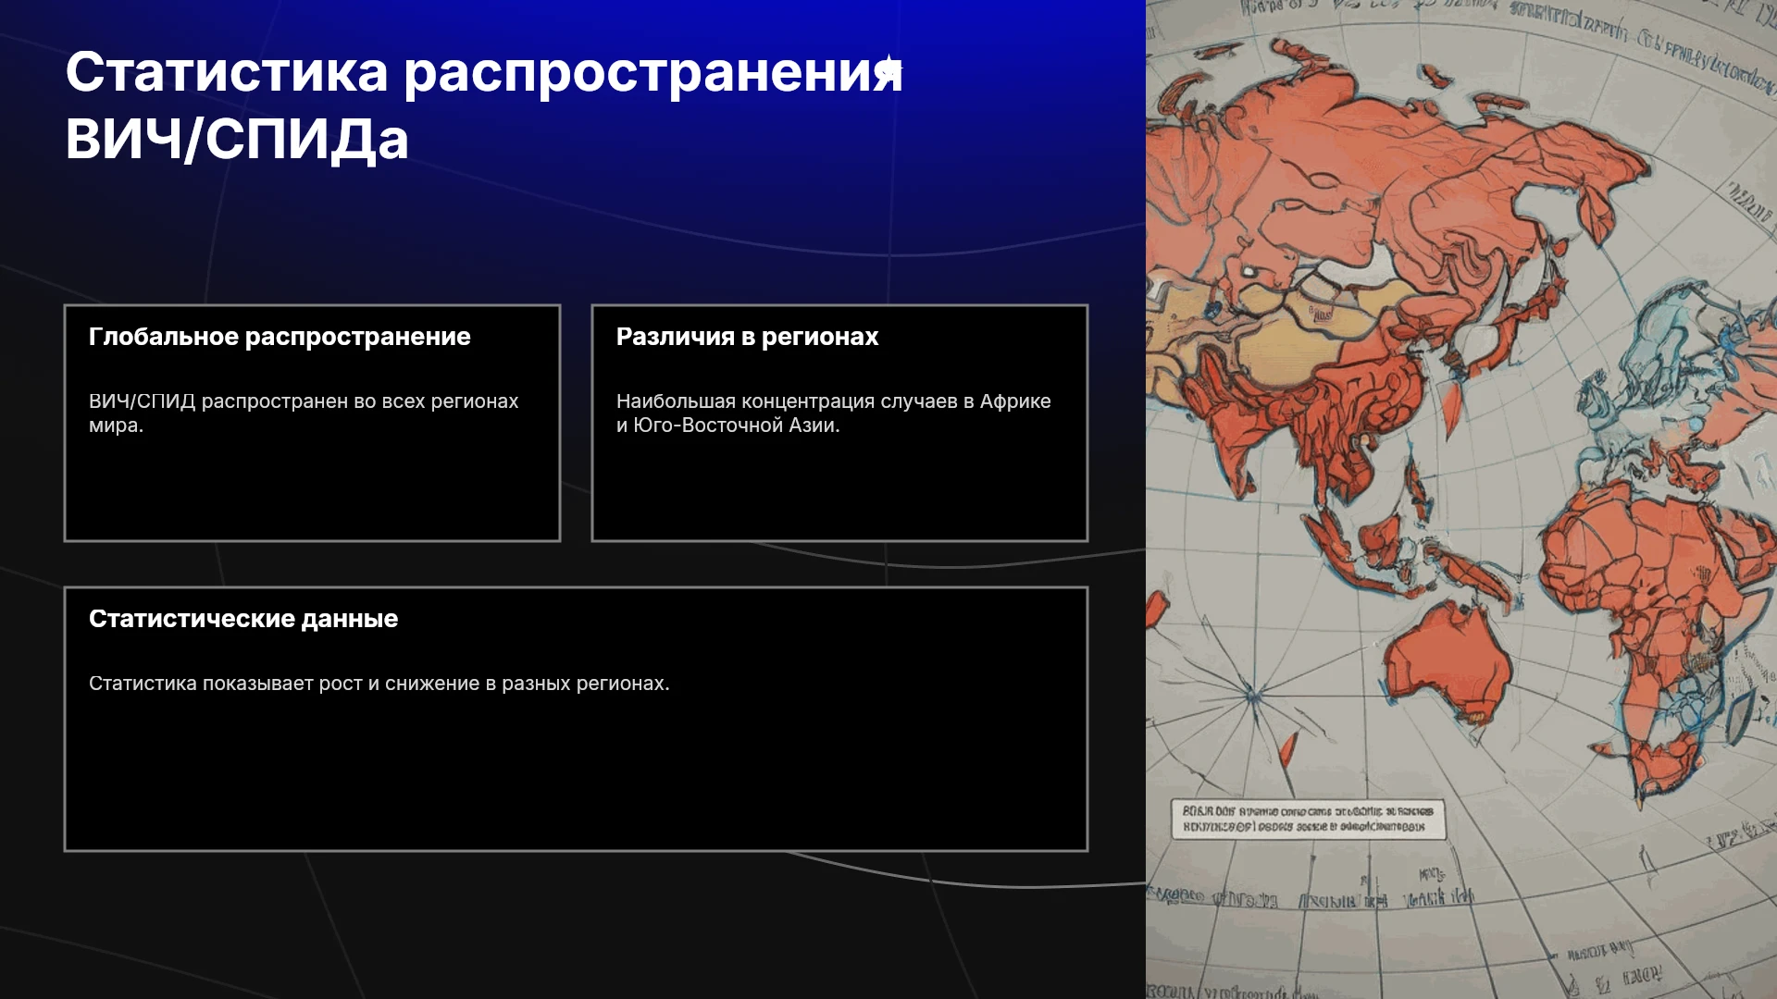Click the "ВИЧ/СПИДа" word in the title
This screenshot has height=999, width=1777.
coord(237,140)
